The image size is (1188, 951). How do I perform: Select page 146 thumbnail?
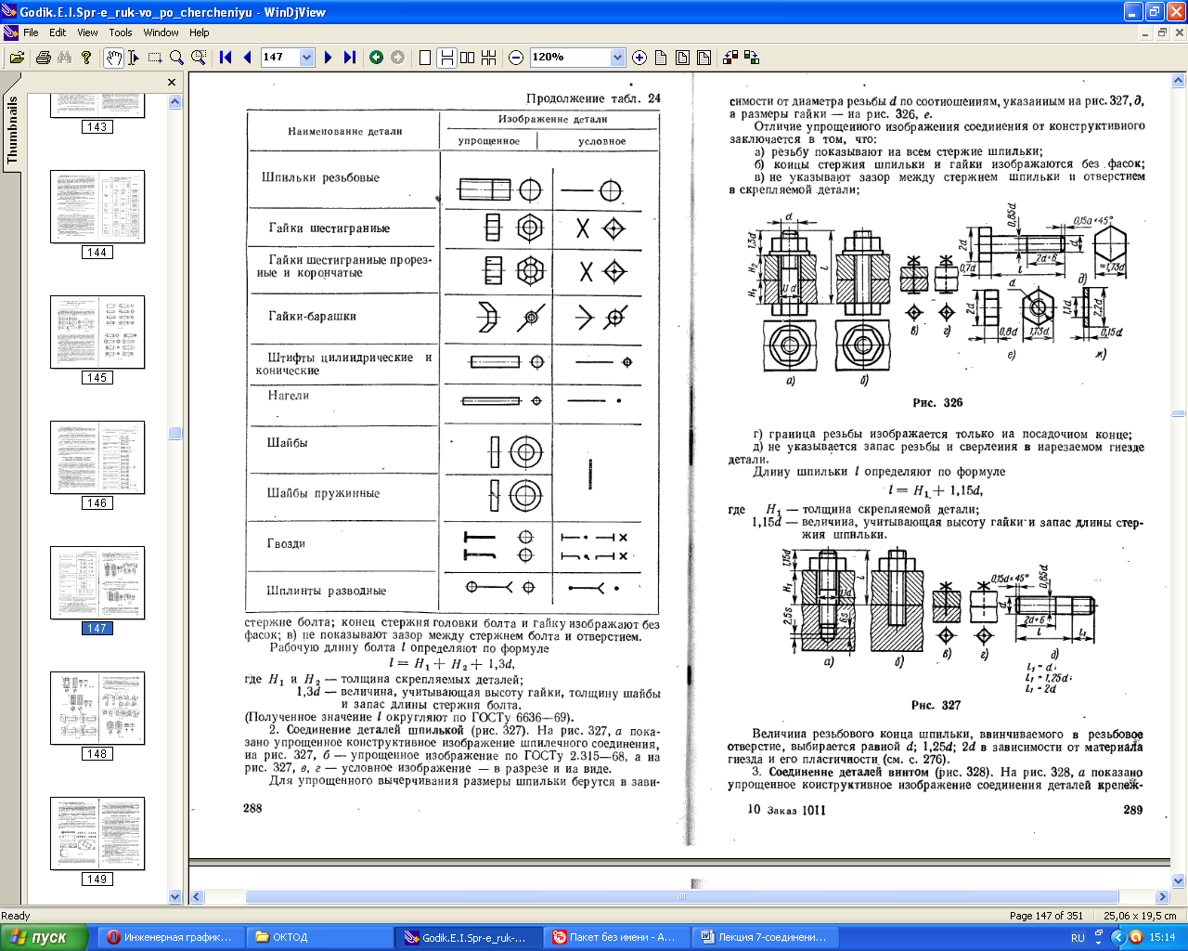97,465
